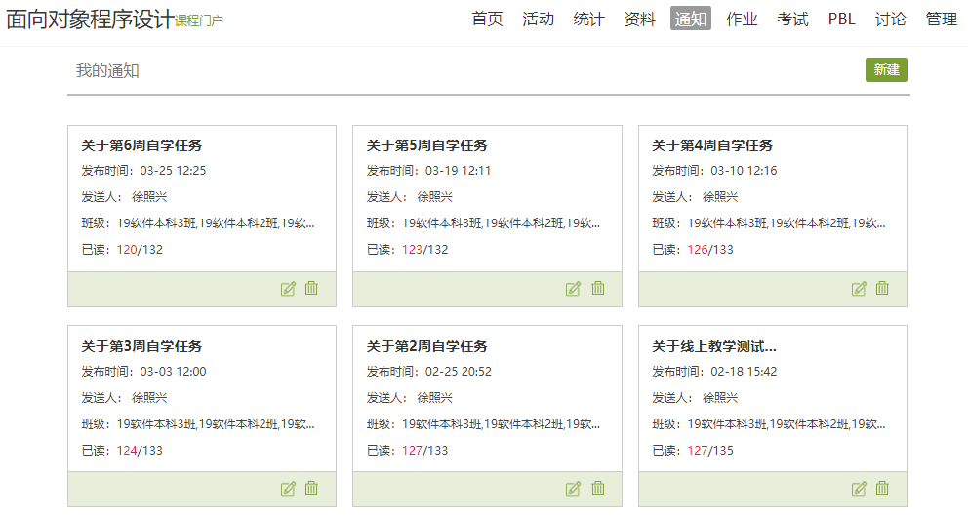Image resolution: width=968 pixels, height=519 pixels.
Task: Edit the 第2周自学任务 notification
Action: (573, 489)
